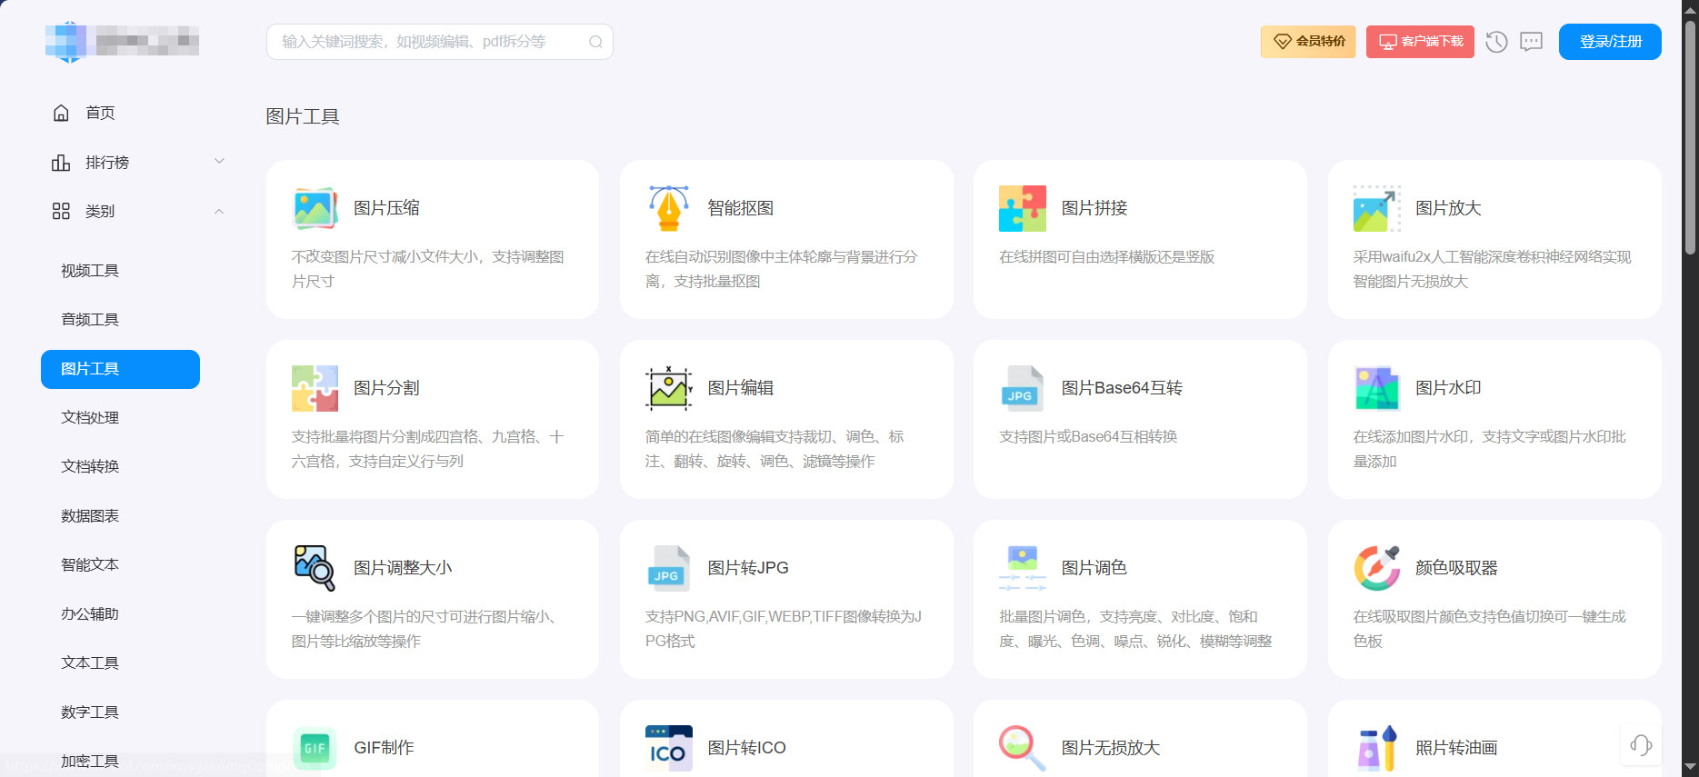Open 数据图表 category
The width and height of the screenshot is (1699, 777).
(90, 516)
